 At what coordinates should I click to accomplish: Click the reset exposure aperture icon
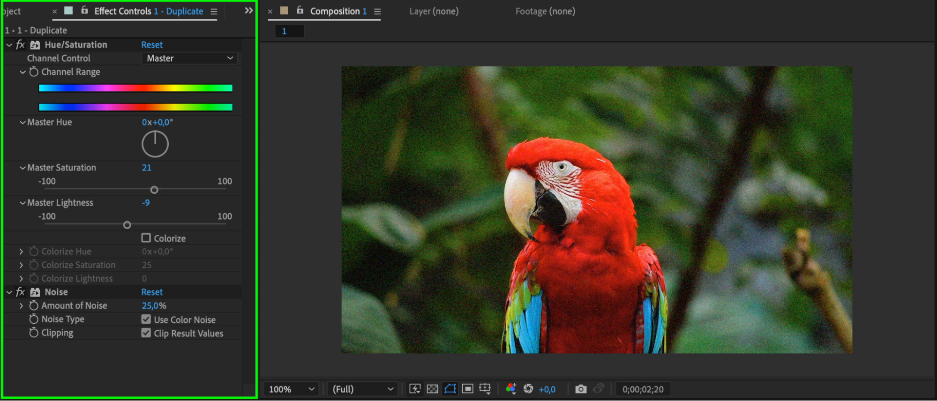coord(528,389)
